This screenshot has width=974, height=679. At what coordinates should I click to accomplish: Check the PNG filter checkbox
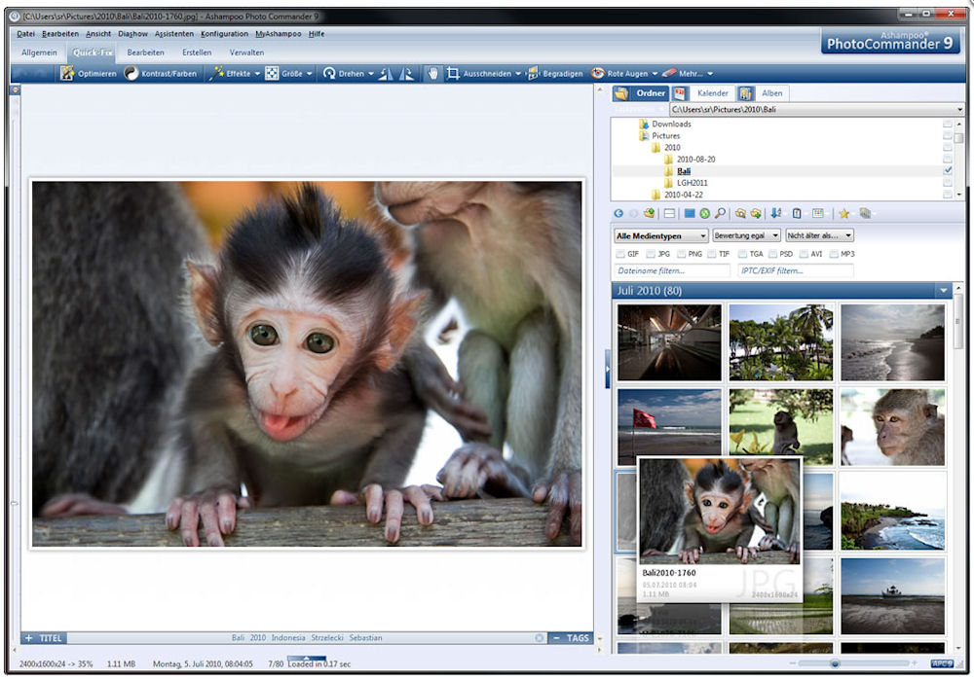(x=681, y=254)
